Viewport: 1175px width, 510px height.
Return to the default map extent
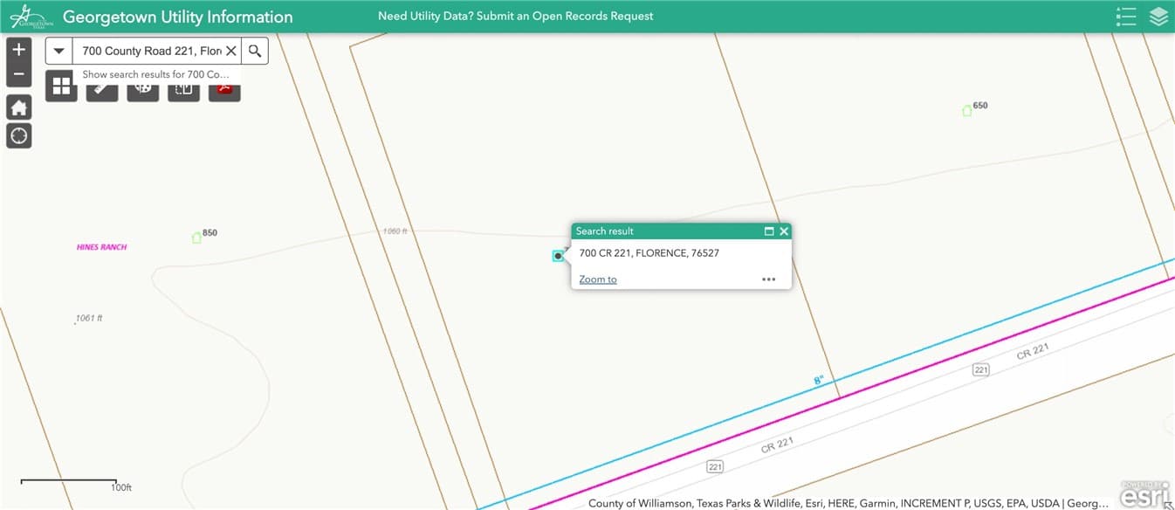[19, 108]
